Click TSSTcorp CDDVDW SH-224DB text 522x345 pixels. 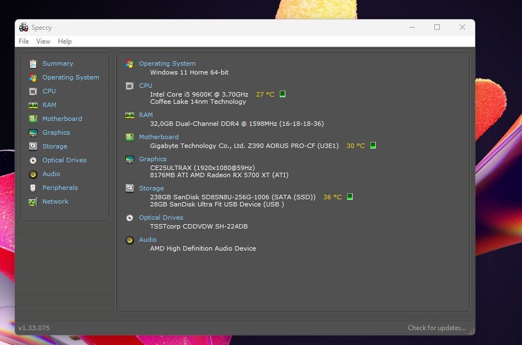coord(199,226)
